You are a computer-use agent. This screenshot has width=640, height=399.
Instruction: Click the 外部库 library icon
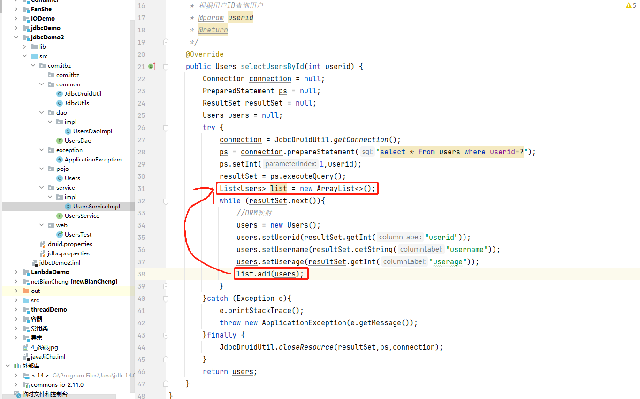(x=17, y=366)
